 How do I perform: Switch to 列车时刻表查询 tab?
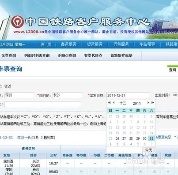click(x=37, y=55)
